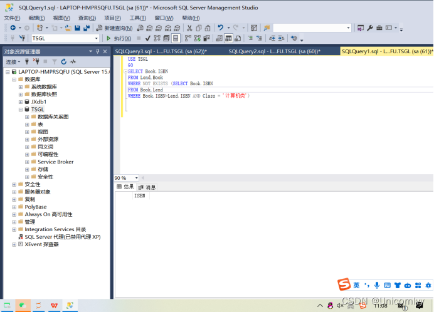The image size is (434, 312).
Task: Click the change connection plug icon
Action: (x=22, y=38)
